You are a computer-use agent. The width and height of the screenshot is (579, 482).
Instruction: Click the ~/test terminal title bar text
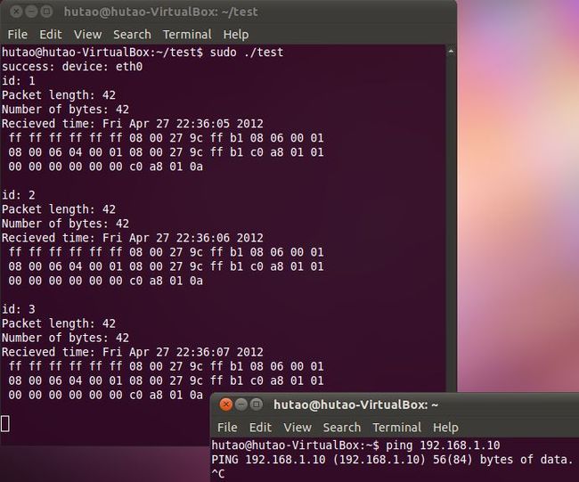click(160, 12)
